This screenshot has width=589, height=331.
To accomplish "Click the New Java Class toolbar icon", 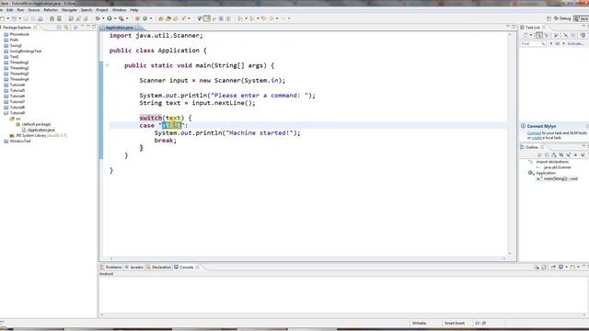I will 144,18.
